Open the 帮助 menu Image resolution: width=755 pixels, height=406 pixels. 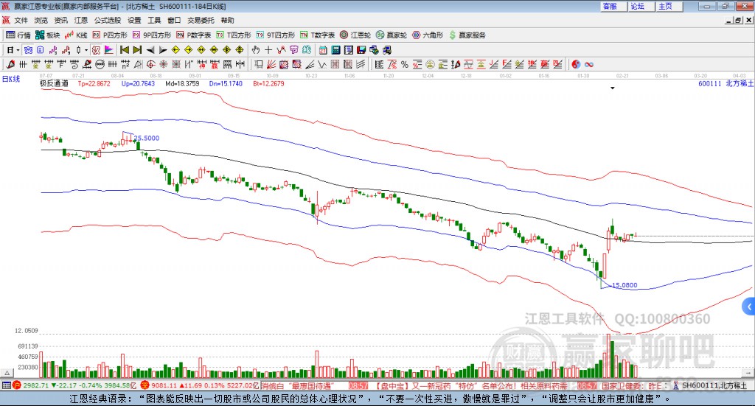click(227, 20)
